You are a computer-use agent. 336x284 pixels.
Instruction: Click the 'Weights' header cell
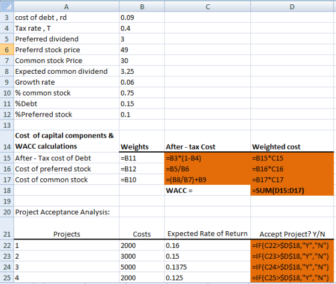pos(142,141)
